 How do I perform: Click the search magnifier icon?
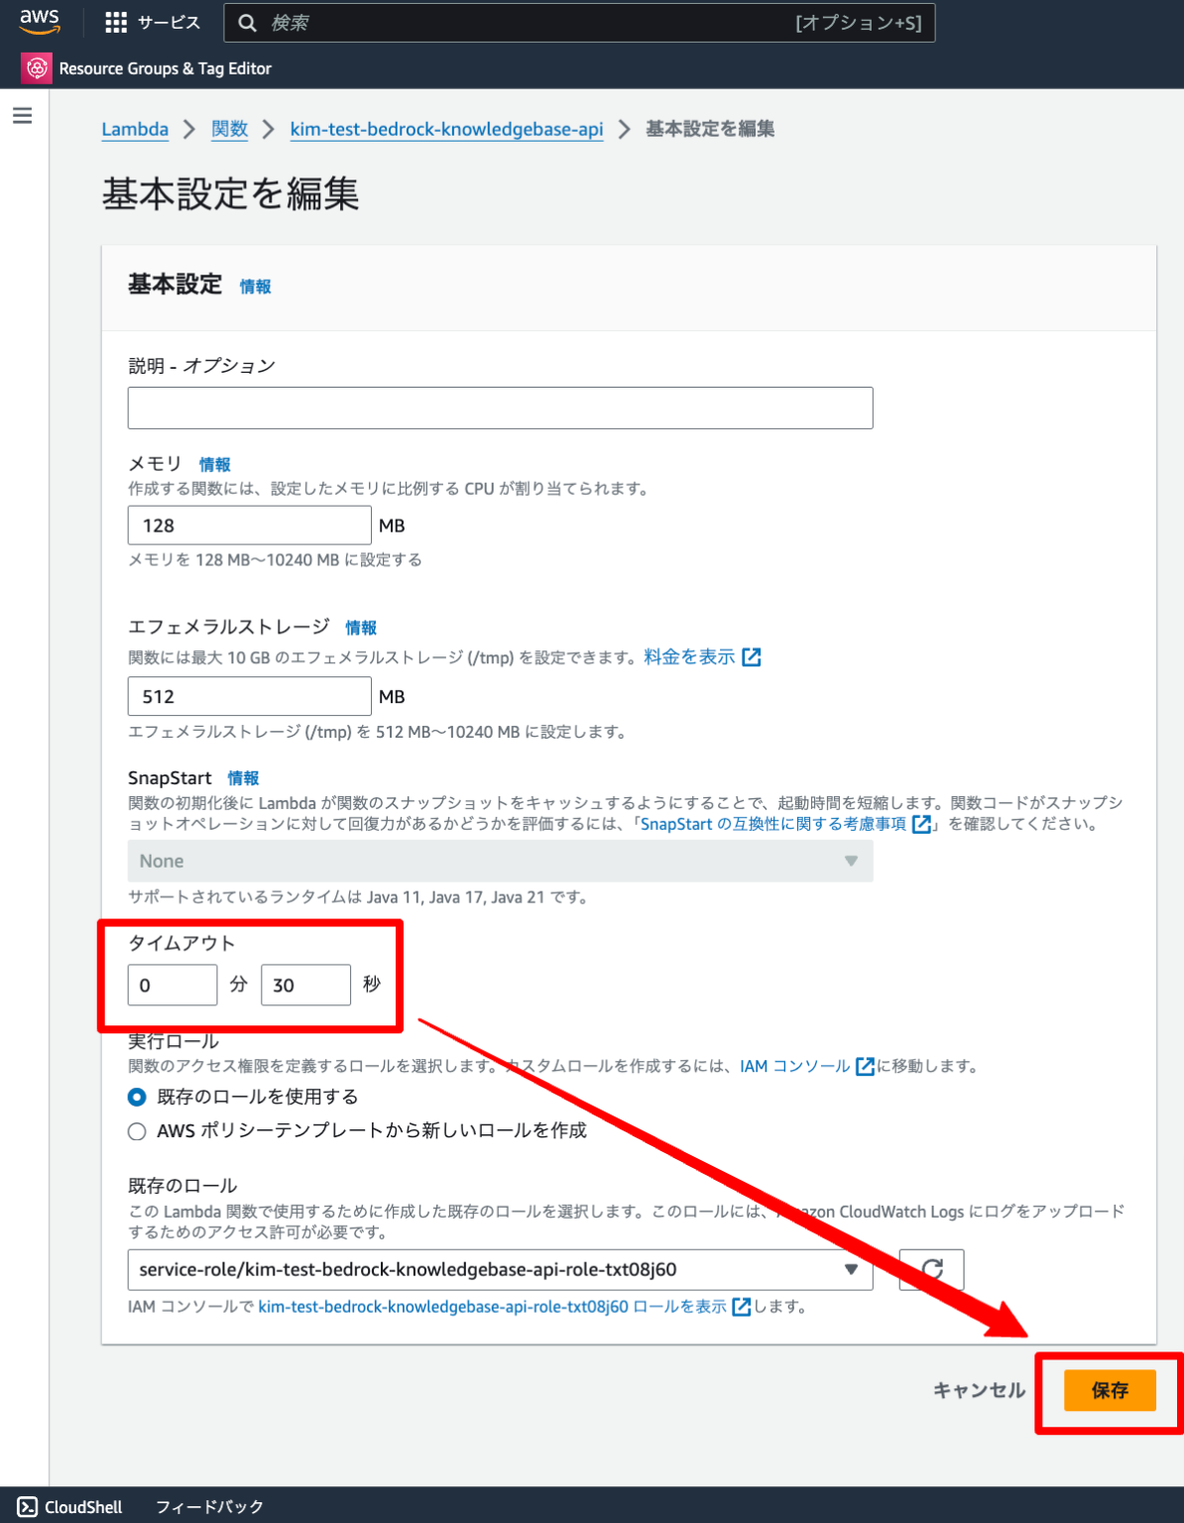point(248,22)
